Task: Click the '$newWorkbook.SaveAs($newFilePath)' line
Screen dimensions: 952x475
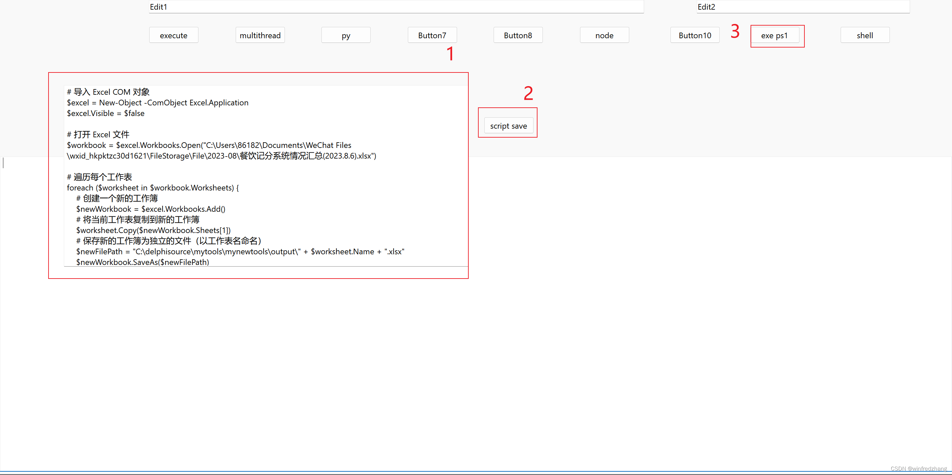Action: pos(143,262)
